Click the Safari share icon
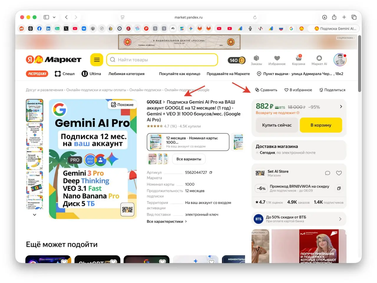 [x=334, y=17]
